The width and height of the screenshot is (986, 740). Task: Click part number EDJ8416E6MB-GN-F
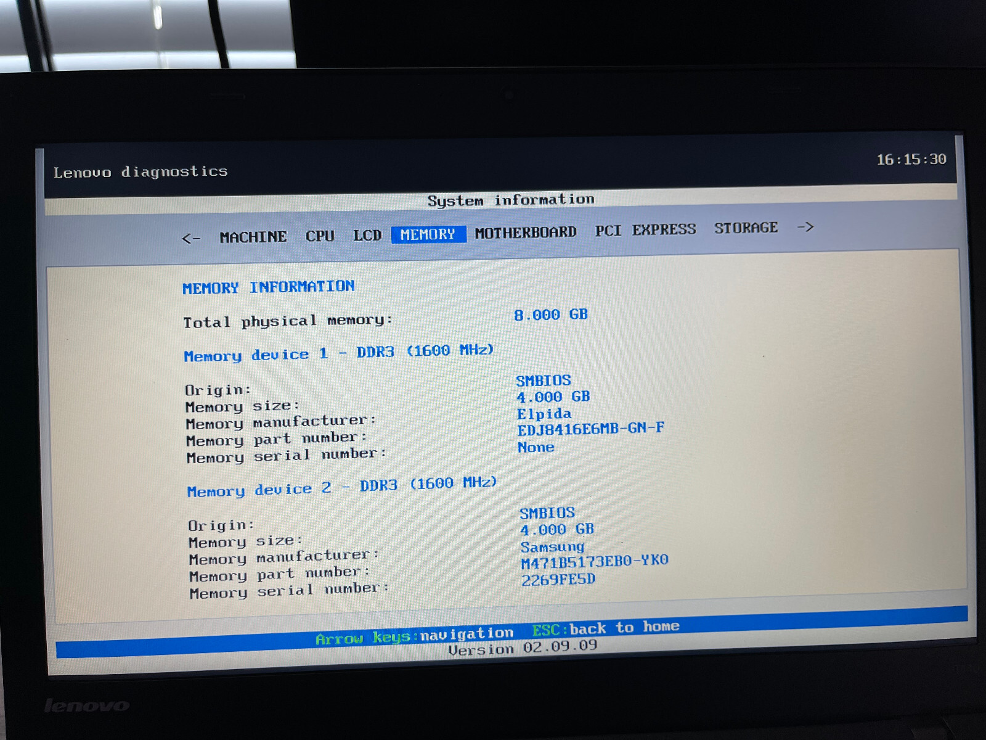coord(590,429)
